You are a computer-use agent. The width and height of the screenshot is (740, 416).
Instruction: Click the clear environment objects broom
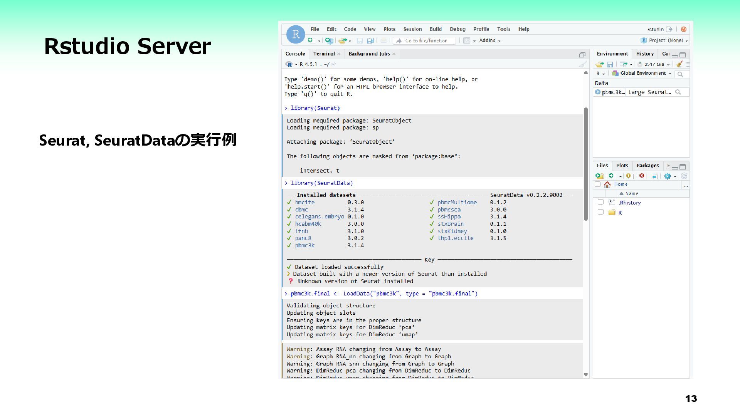coord(679,64)
